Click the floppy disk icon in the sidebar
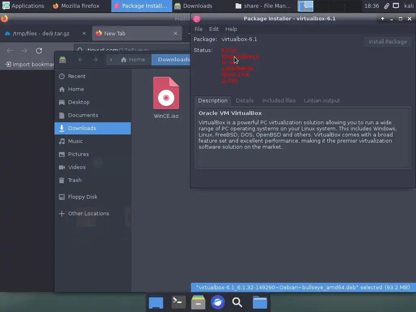 pyautogui.click(x=62, y=197)
